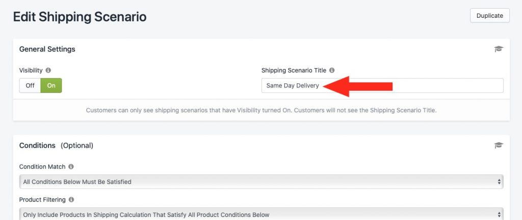Click the Shipping Scenario Title label
522x220 pixels.
294,70
